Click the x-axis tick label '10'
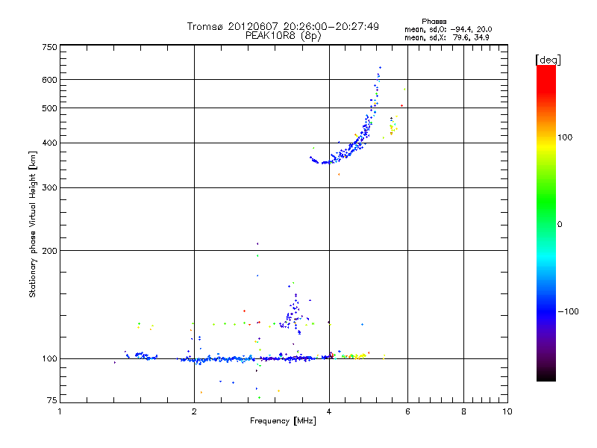Image resolution: width=597 pixels, height=448 pixels. 507,412
